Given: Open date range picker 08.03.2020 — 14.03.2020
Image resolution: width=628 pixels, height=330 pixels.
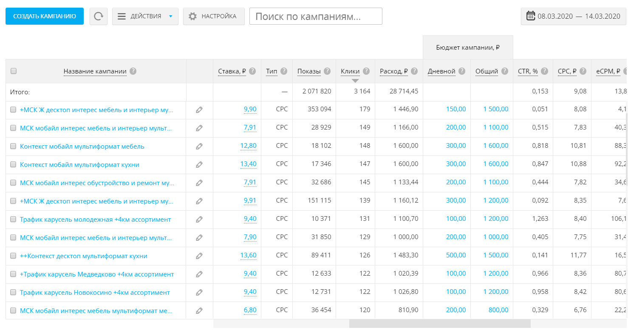Looking at the screenshot, I should (574, 17).
